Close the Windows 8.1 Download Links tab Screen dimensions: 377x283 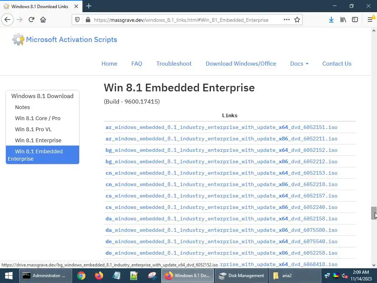coord(76,6)
